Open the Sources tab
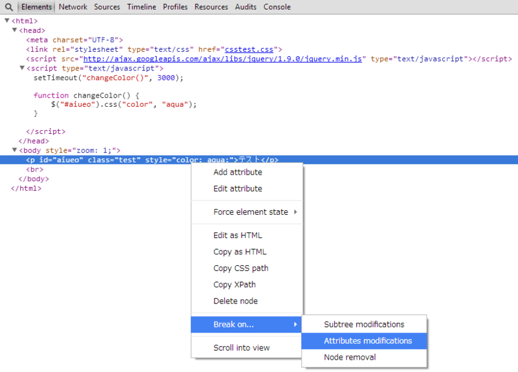Screen dimensions: 518x372 (107, 7)
